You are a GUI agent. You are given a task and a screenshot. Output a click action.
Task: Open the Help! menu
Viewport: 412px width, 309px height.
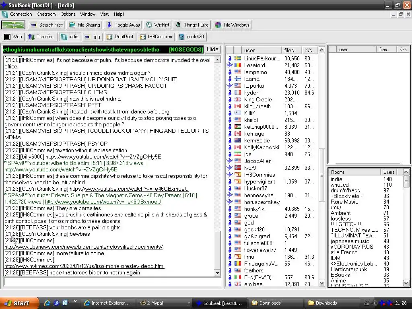point(119,14)
